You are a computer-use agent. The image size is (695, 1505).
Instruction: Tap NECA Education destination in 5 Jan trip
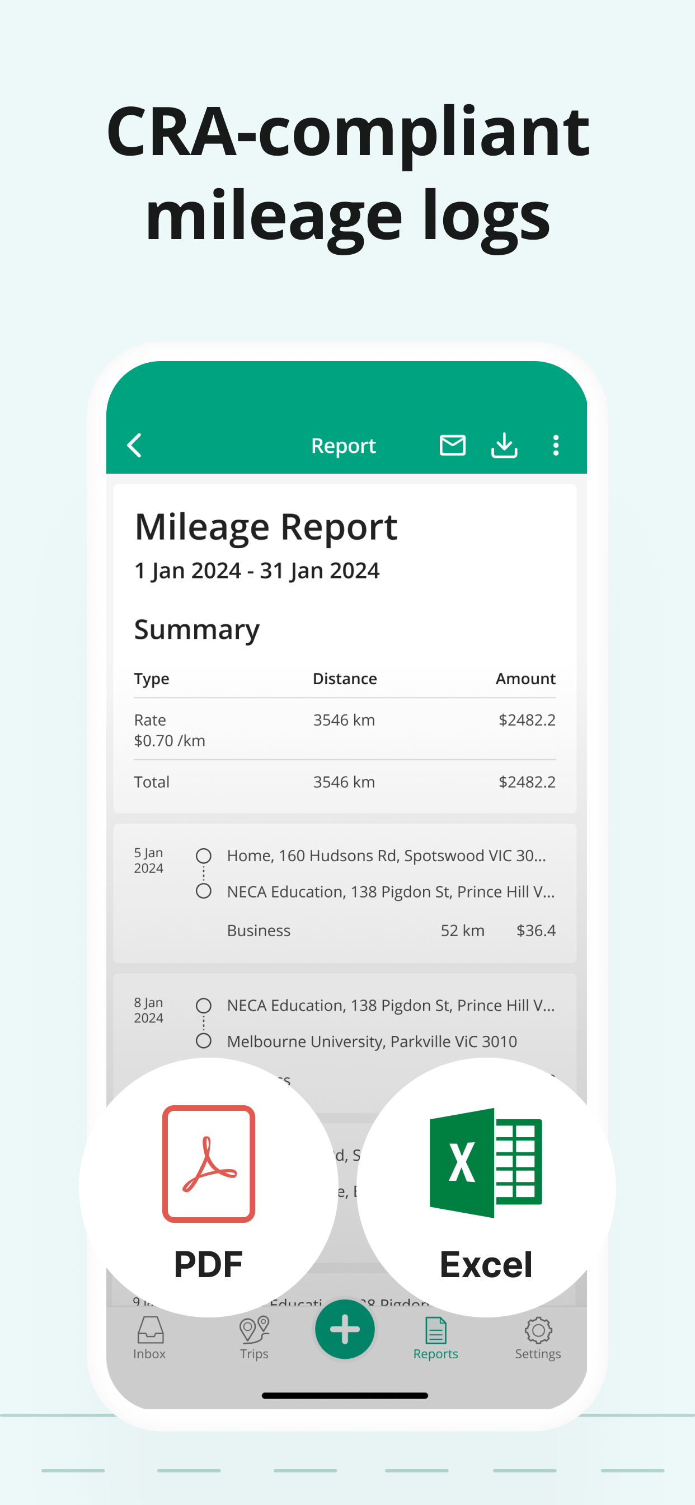(x=391, y=891)
